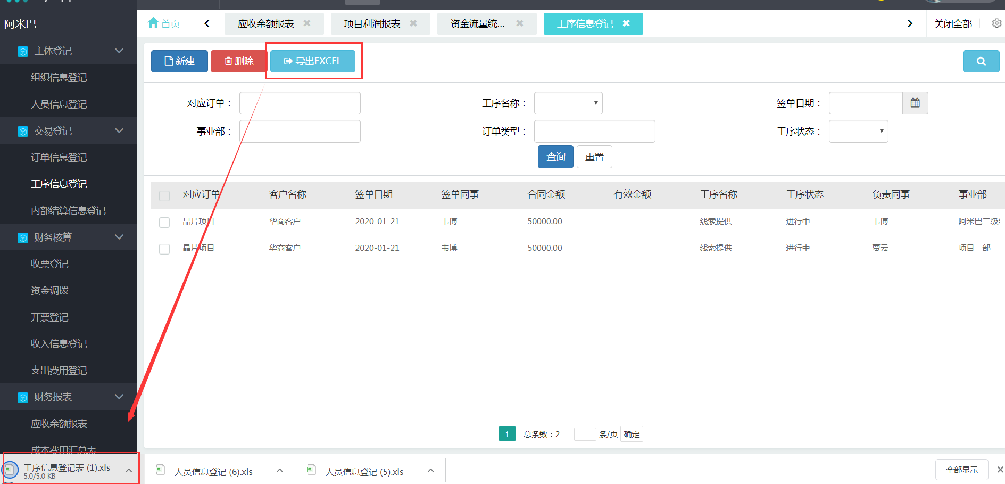
Task: Open the 工序名称 dropdown
Action: point(568,103)
